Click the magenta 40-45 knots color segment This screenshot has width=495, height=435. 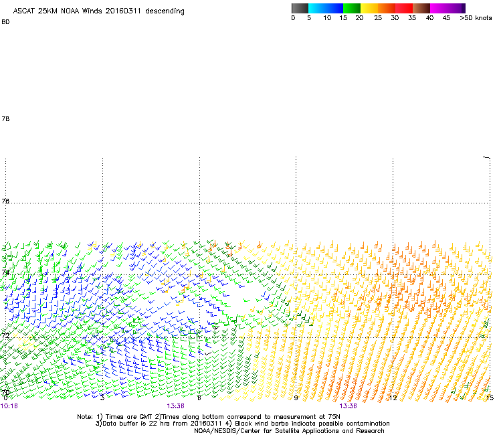(439, 8)
